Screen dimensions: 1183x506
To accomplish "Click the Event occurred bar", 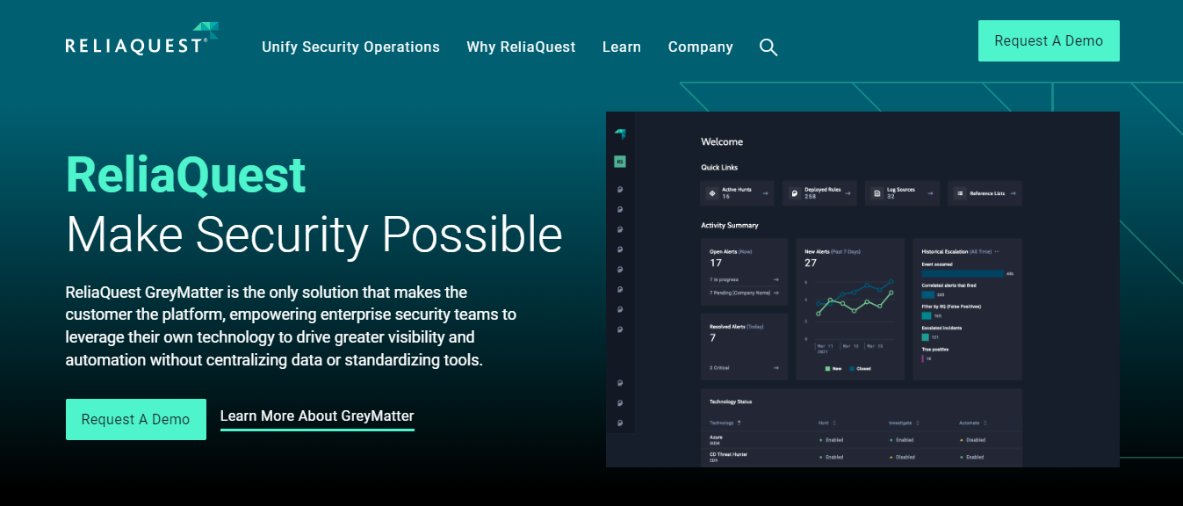I will pyautogui.click(x=963, y=273).
